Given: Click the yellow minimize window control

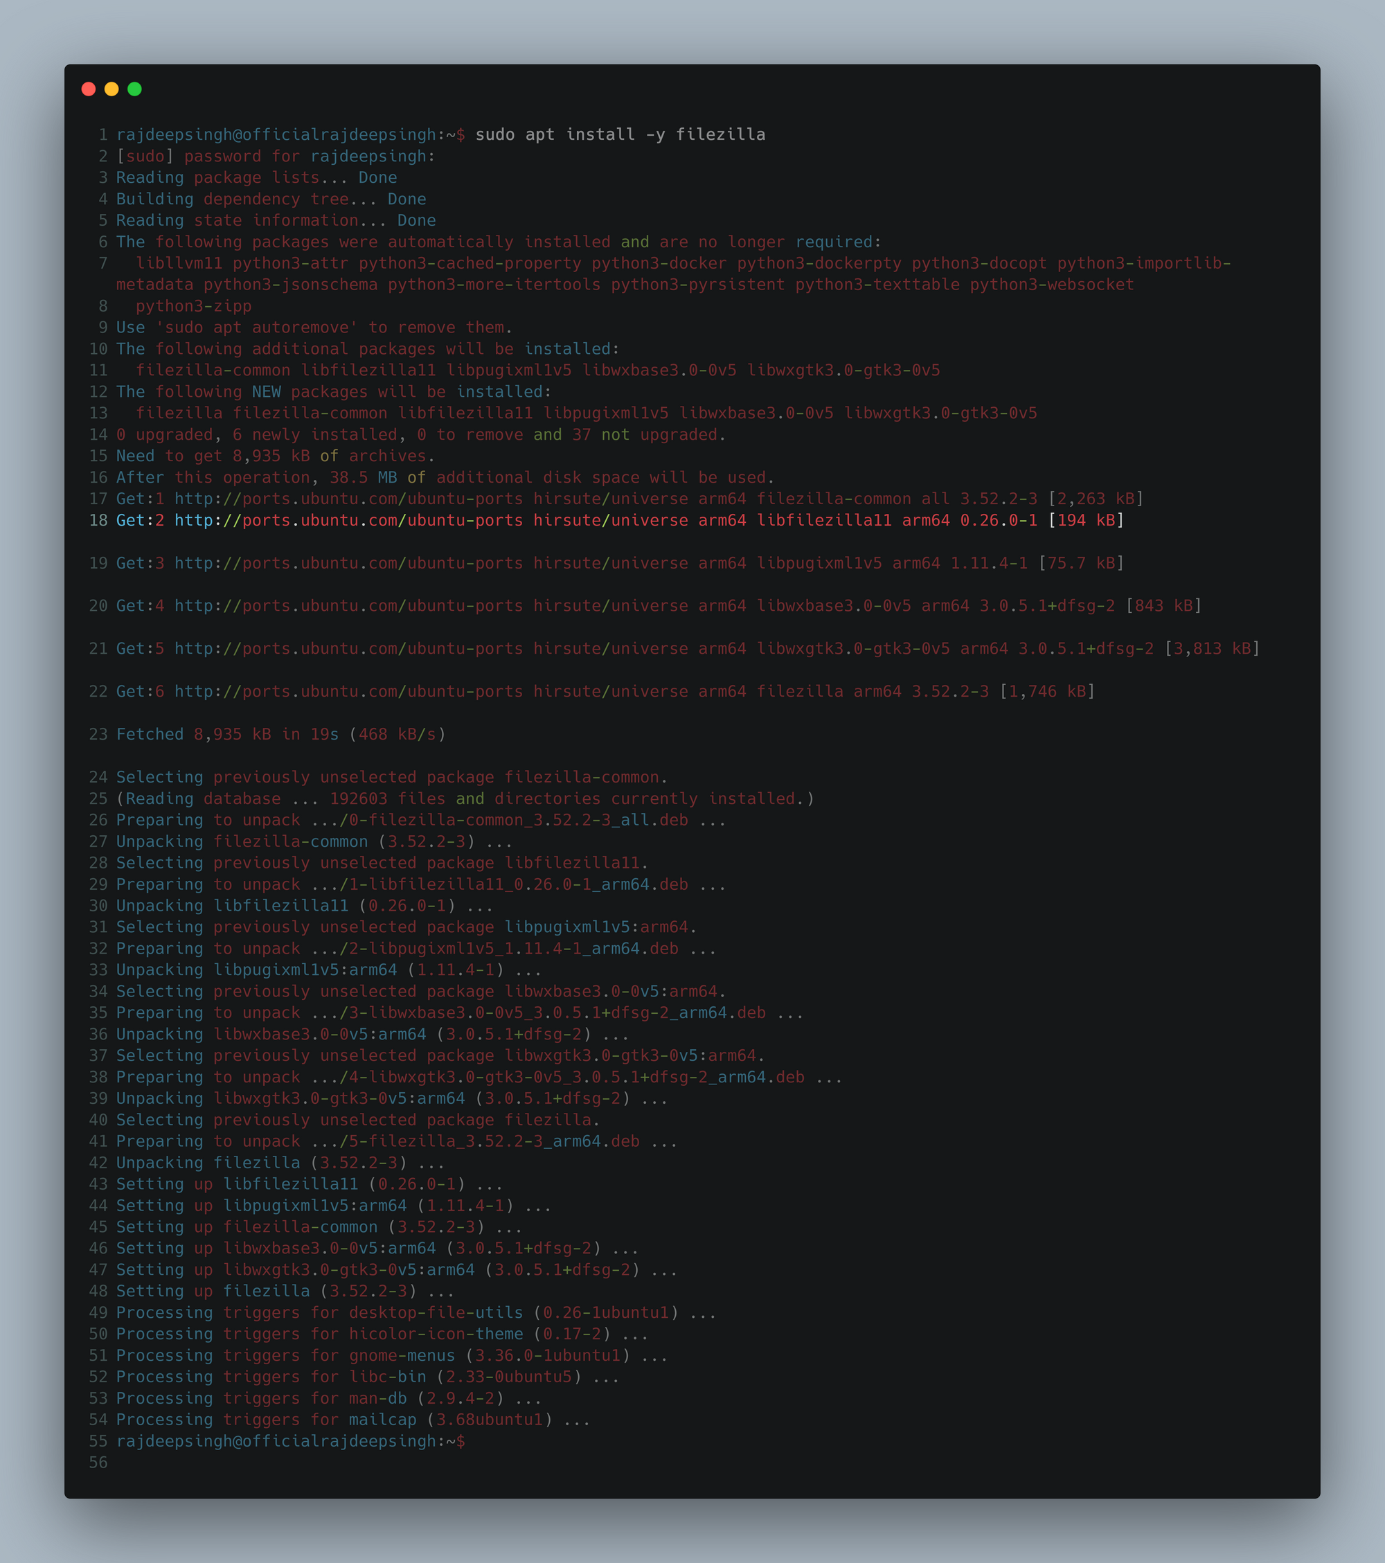Looking at the screenshot, I should click(x=111, y=89).
